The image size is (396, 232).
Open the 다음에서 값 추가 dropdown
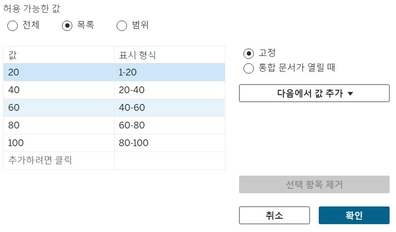pos(314,93)
